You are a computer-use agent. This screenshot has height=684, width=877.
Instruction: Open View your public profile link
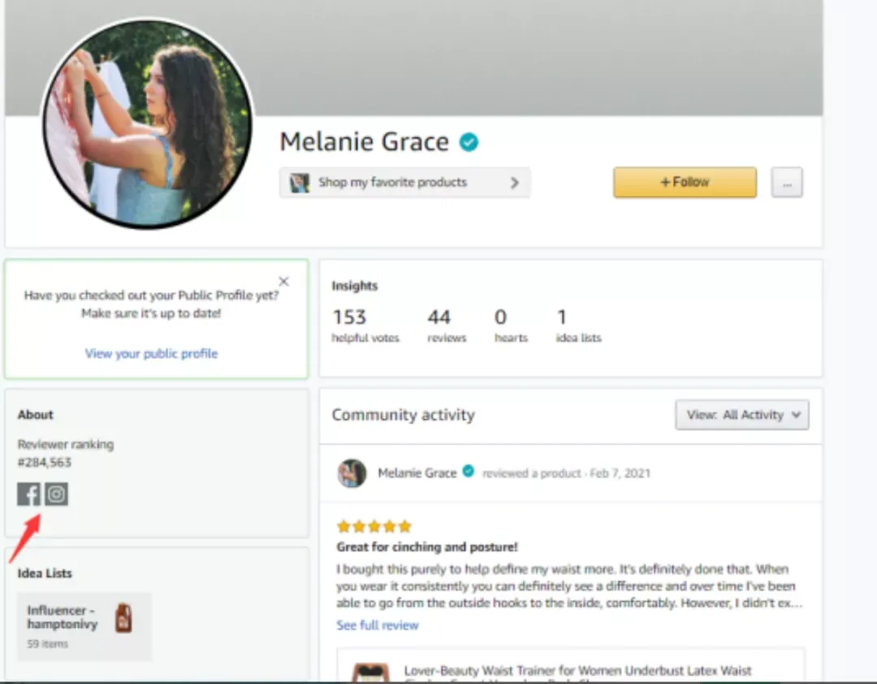tap(151, 353)
